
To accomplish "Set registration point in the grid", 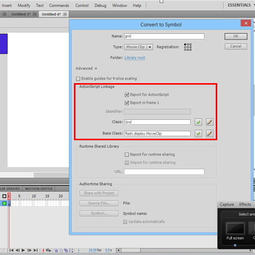I will pyautogui.click(x=188, y=47).
